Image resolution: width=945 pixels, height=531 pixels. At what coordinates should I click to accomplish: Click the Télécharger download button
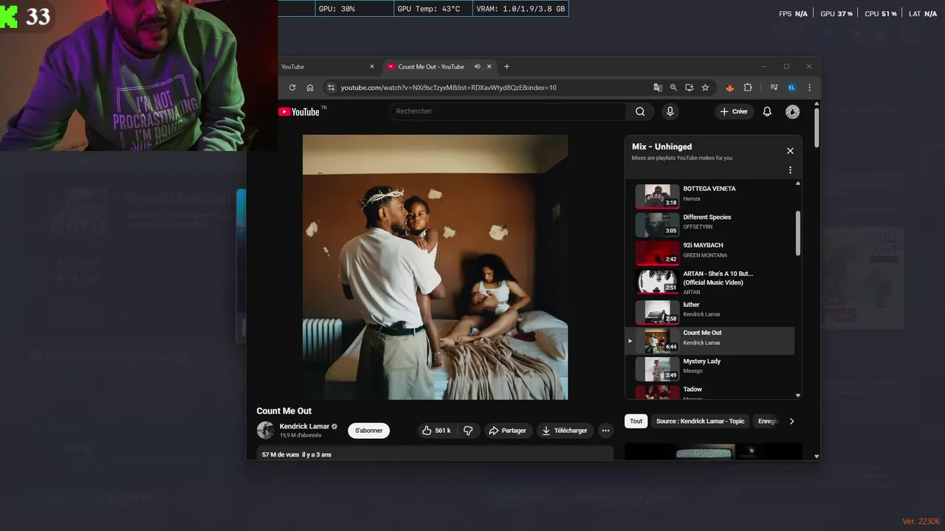click(565, 431)
